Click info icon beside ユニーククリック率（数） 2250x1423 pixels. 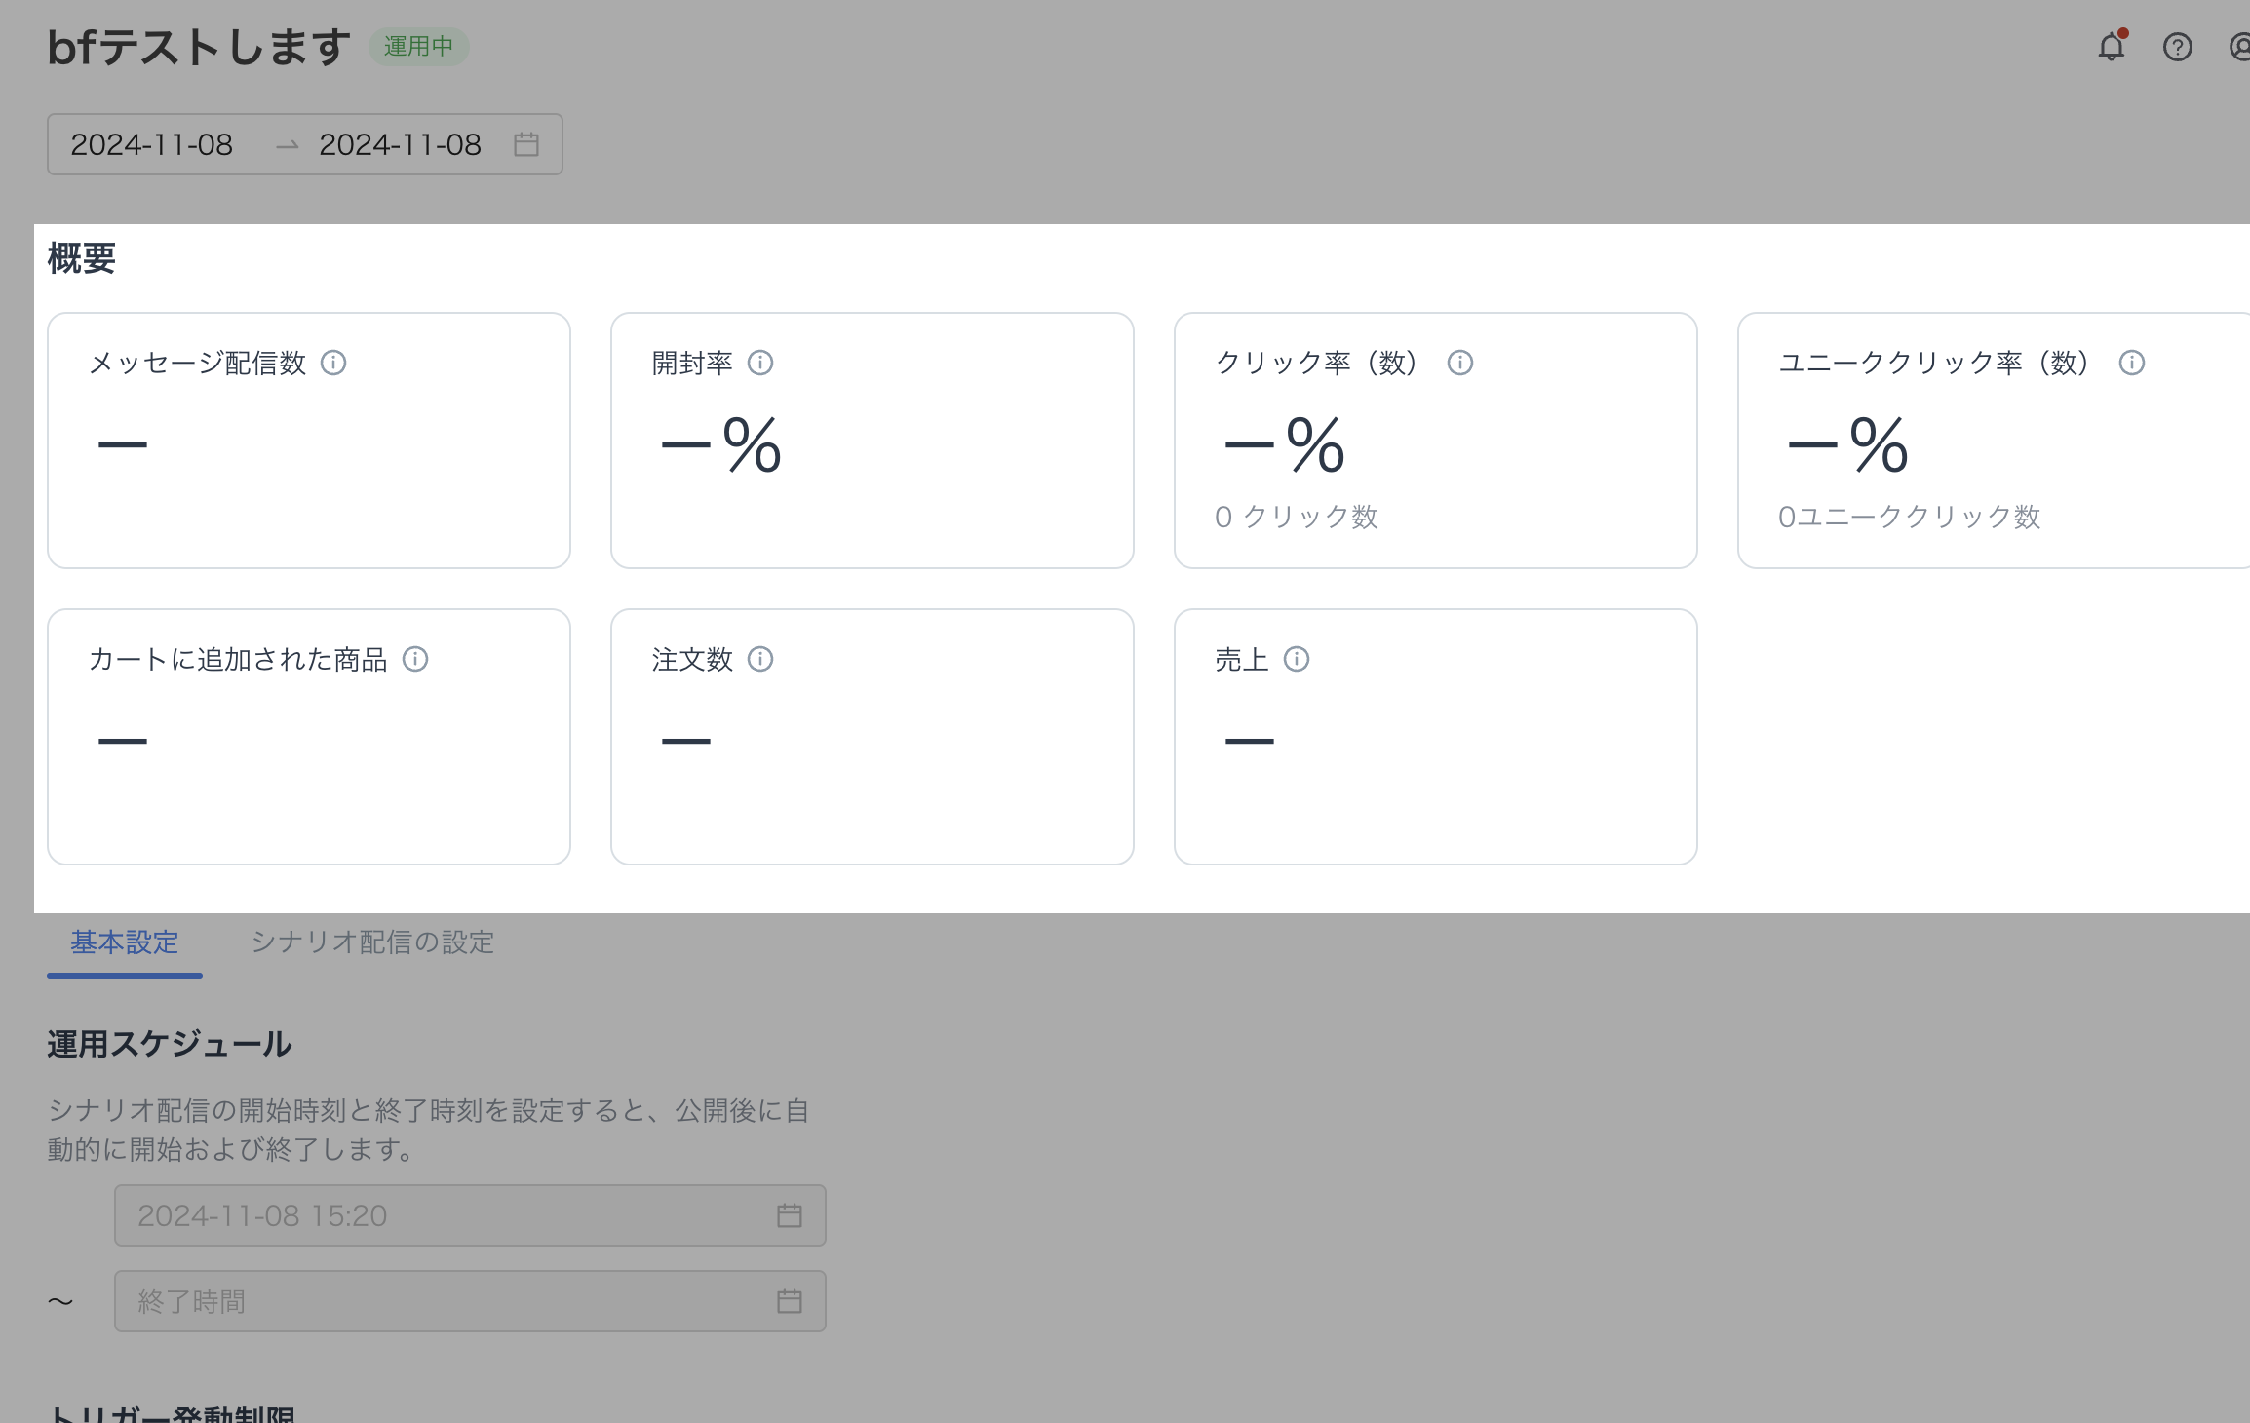point(2131,363)
